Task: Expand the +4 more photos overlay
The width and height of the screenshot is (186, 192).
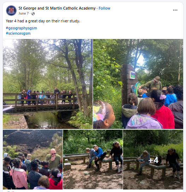Action: pos(153,159)
